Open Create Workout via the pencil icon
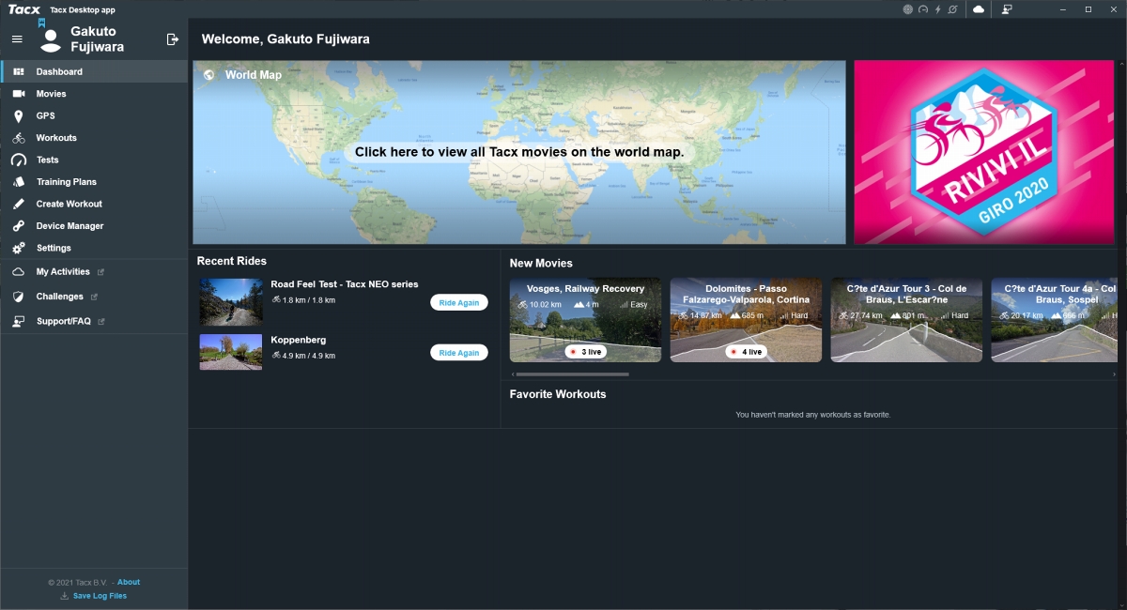 point(18,204)
